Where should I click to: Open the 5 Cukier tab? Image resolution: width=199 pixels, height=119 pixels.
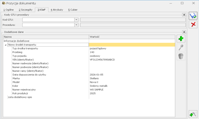tap(73, 10)
